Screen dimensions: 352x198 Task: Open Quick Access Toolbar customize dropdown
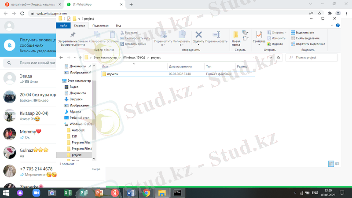pyautogui.click(x=79, y=18)
